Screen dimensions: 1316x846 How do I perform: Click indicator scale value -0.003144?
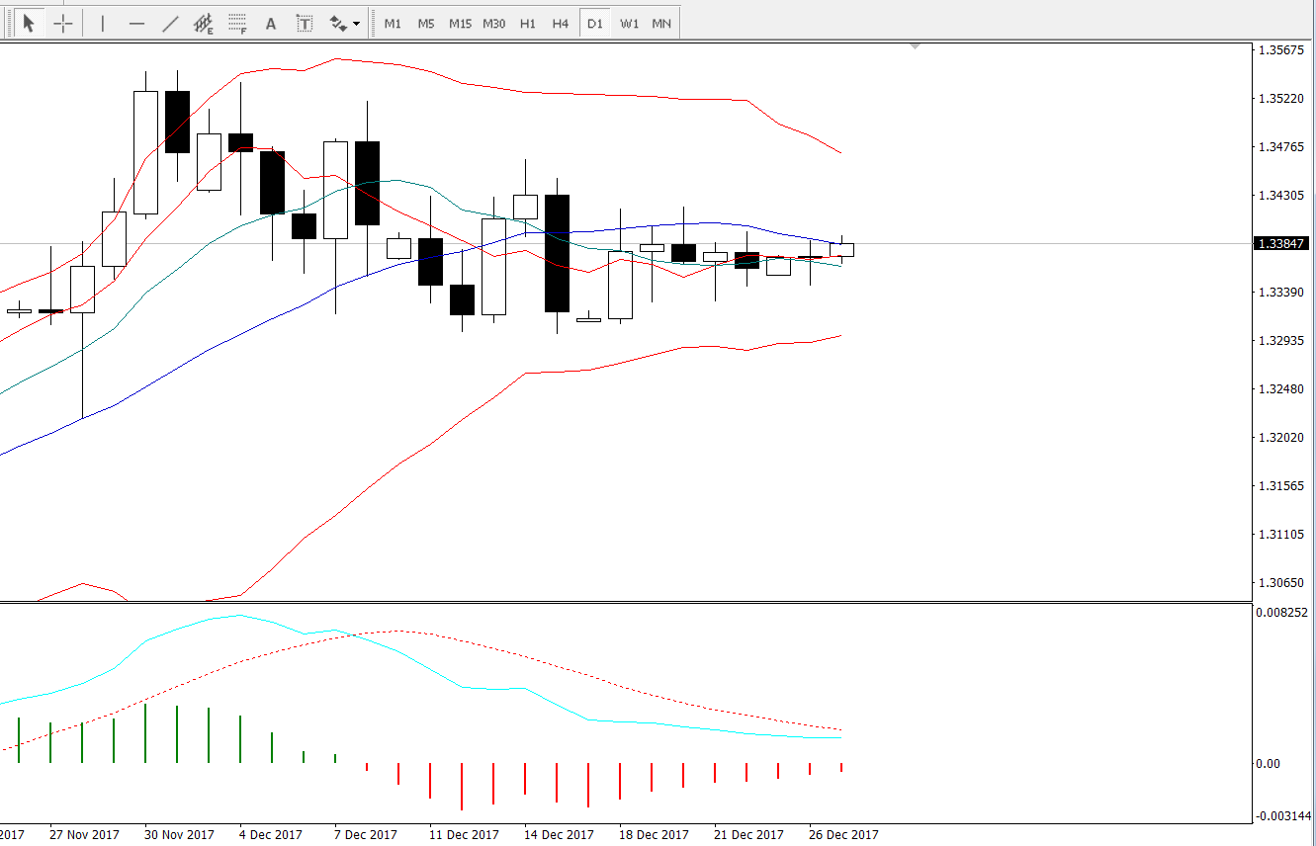click(x=1282, y=815)
